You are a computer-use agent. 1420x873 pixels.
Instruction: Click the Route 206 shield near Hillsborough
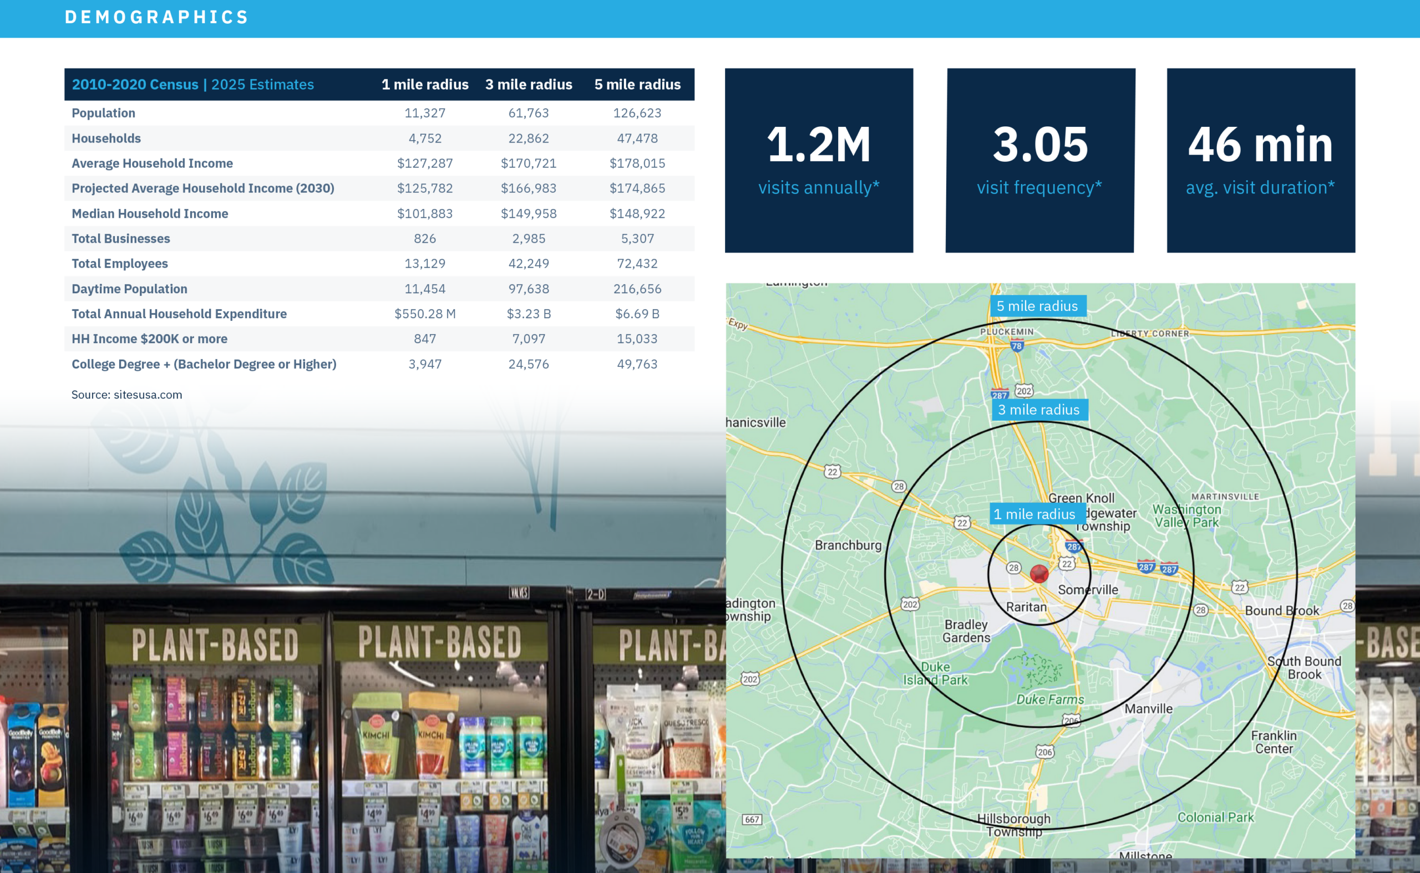[1044, 752]
